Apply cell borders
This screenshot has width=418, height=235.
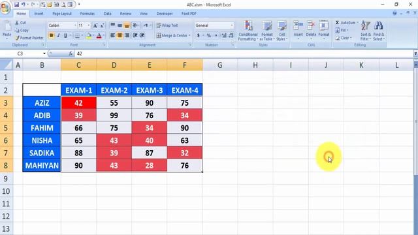click(77, 35)
